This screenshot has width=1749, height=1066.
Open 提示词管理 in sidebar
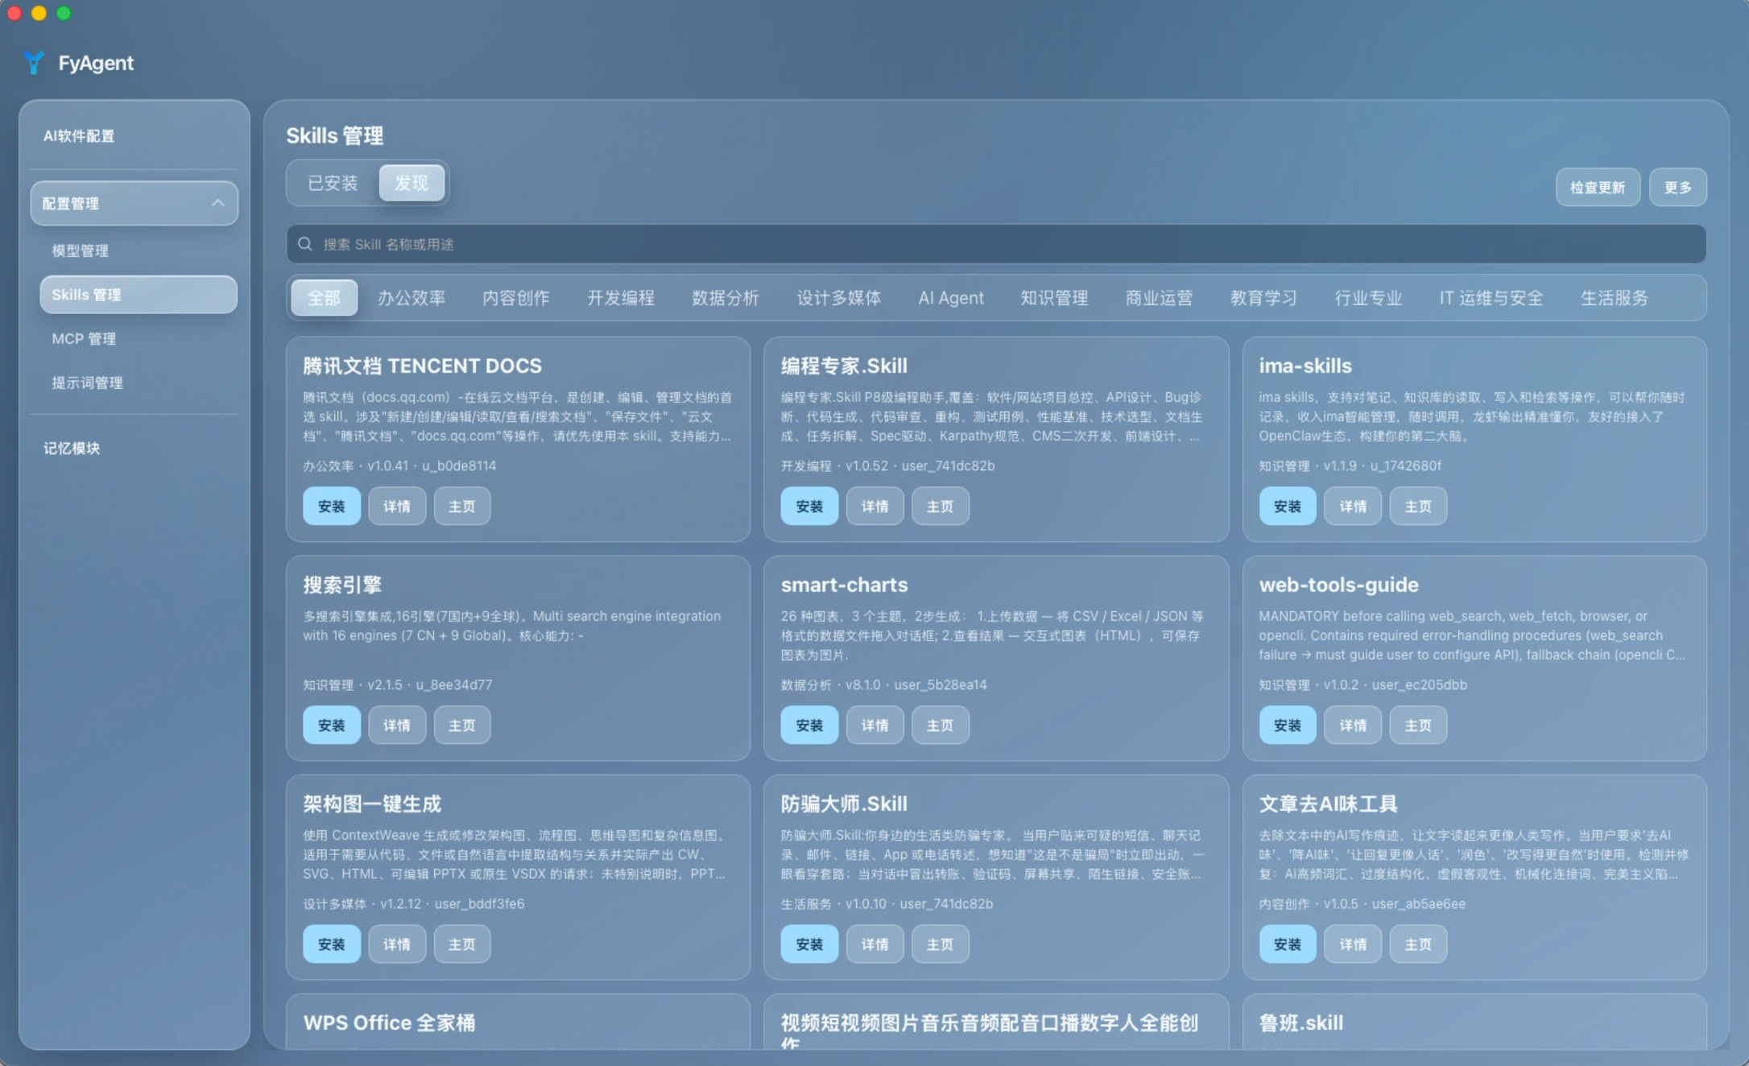87,382
